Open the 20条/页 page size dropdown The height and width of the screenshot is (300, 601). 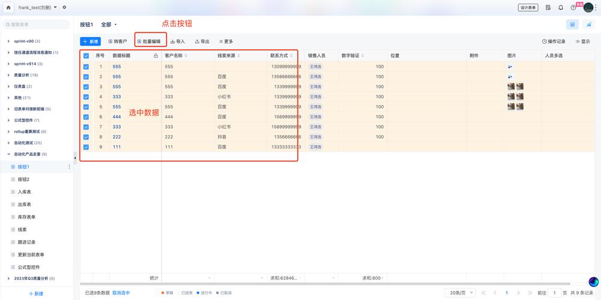[461, 293]
